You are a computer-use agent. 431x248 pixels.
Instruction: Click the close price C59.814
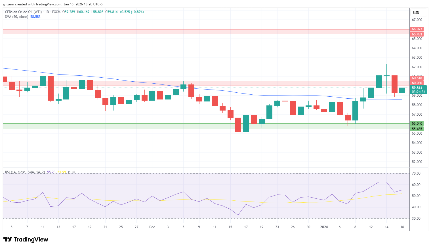[112, 12]
